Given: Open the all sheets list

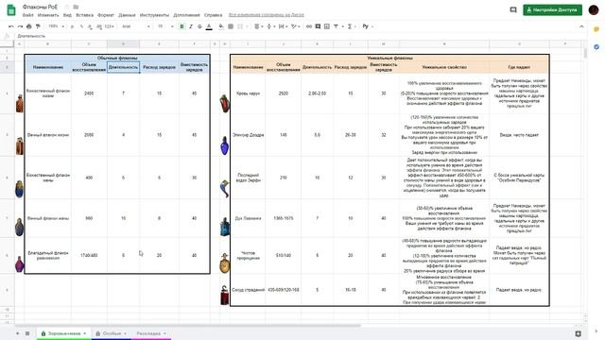Looking at the screenshot, I should pyautogui.click(x=27, y=333).
